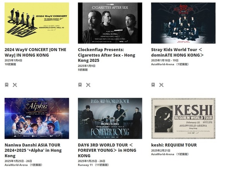
Task: Open the keshi: REQUIEM TOUR title link
Action: click(174, 145)
